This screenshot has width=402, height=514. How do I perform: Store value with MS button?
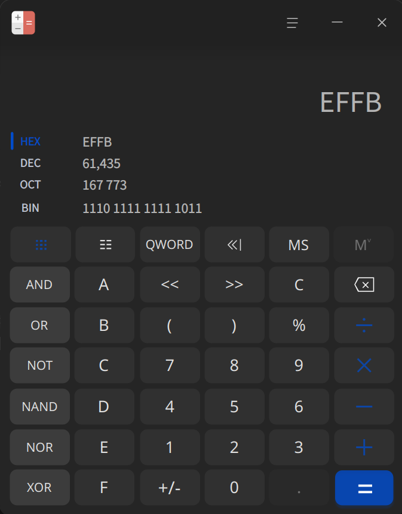pyautogui.click(x=299, y=245)
